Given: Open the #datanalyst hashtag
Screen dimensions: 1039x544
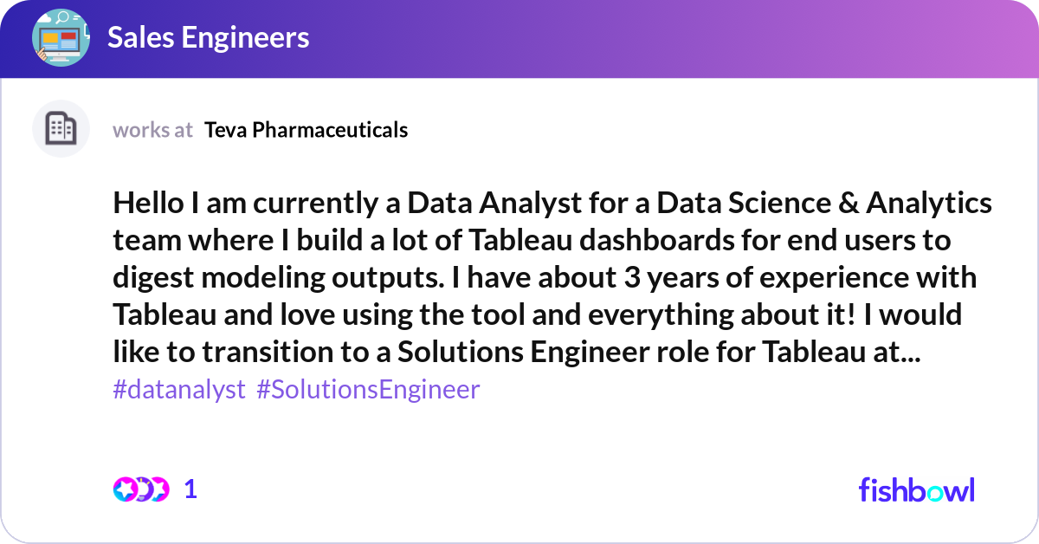Looking at the screenshot, I should tap(179, 390).
